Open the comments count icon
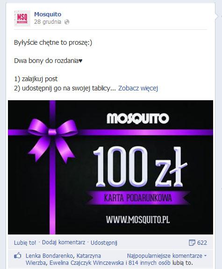Viewport: 222px width, 269px height. (x=192, y=243)
